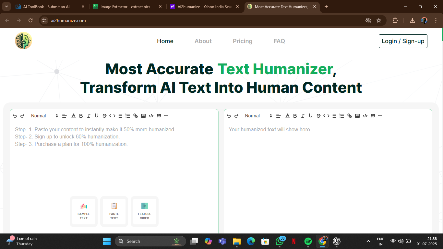Play the Feature Video
The image size is (443, 249).
tap(145, 211)
